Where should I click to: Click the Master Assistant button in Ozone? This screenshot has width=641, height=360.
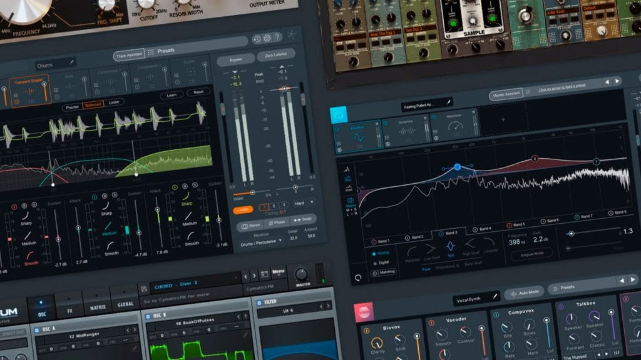click(x=506, y=94)
